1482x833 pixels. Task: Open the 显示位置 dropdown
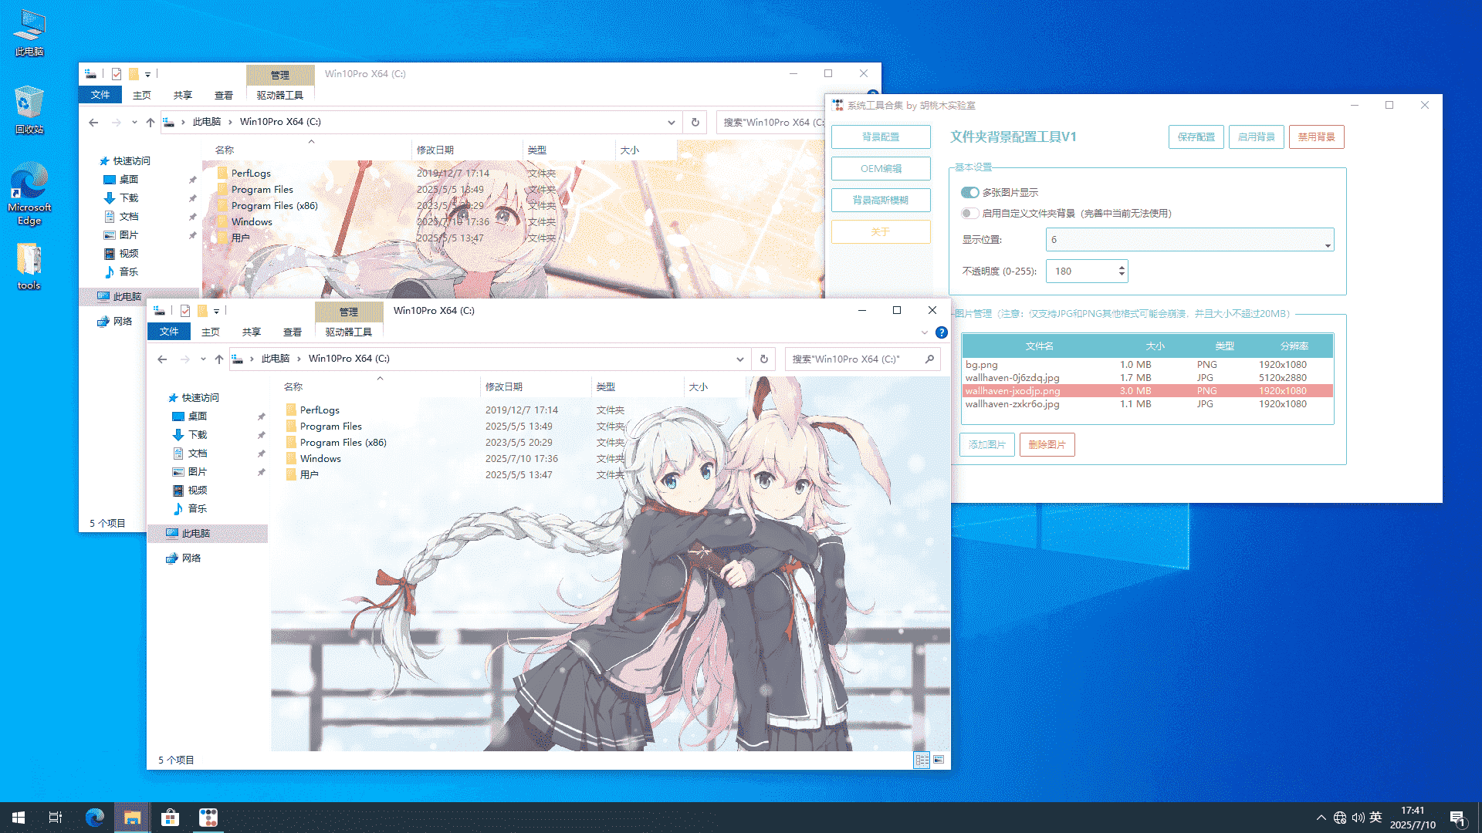(1189, 240)
